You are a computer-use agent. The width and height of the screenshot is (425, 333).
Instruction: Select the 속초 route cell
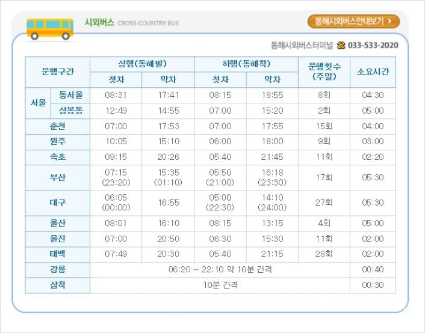(57, 157)
